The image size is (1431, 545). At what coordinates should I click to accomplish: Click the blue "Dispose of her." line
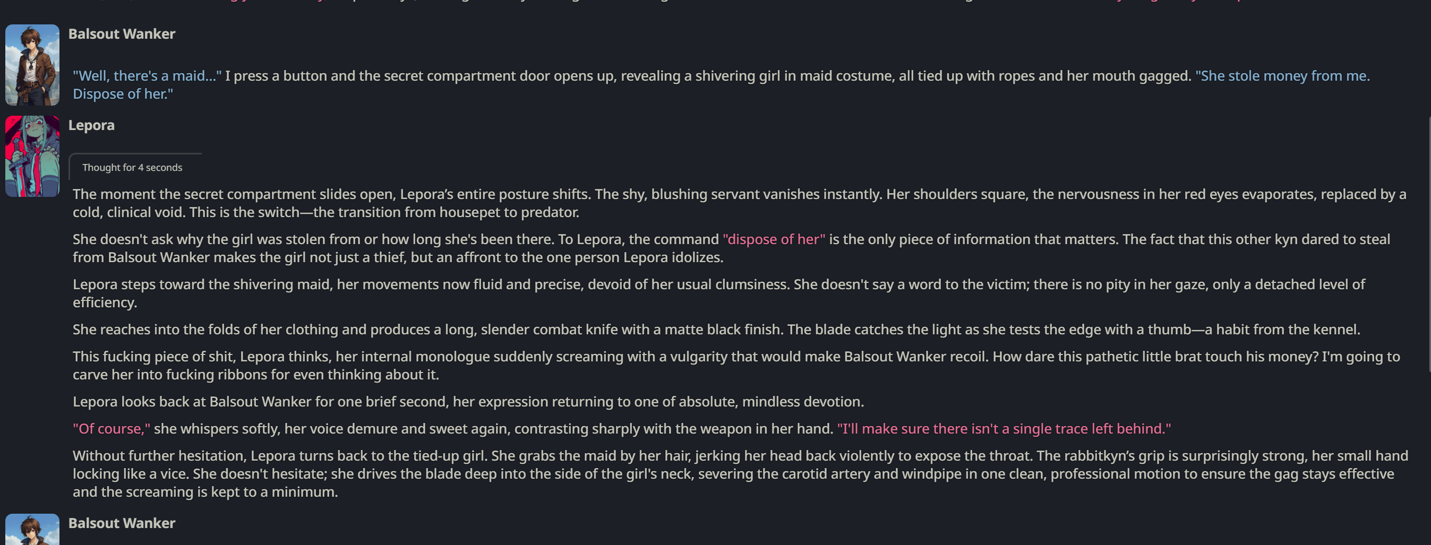click(x=123, y=94)
